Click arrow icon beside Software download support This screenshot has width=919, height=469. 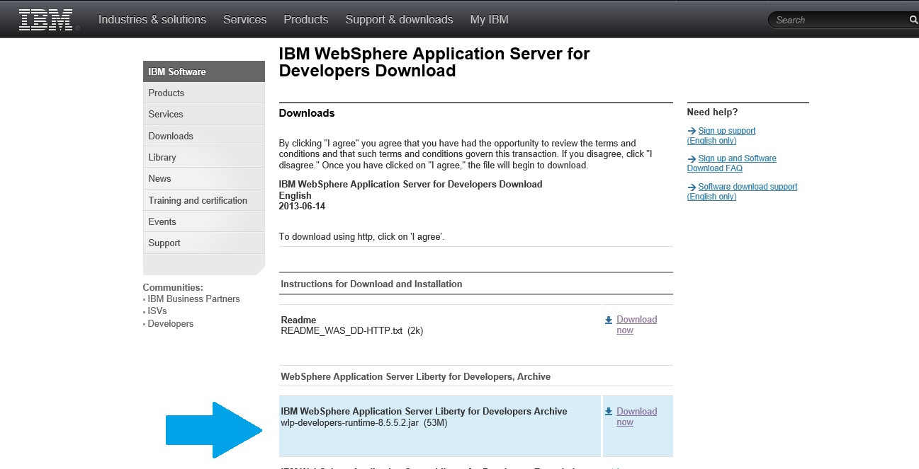pyautogui.click(x=692, y=187)
